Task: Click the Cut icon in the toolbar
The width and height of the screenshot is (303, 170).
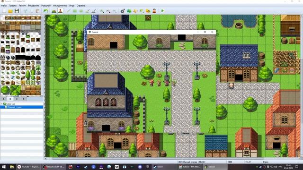Action: (x=26, y=11)
